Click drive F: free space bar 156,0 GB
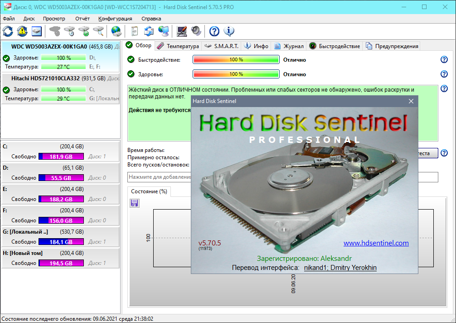Screen dimensions: 456x323 tap(61, 220)
